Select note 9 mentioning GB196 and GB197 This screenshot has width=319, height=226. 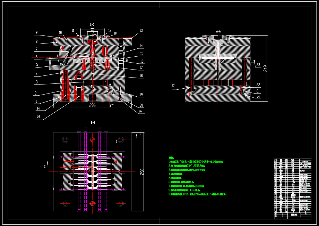click(197, 194)
